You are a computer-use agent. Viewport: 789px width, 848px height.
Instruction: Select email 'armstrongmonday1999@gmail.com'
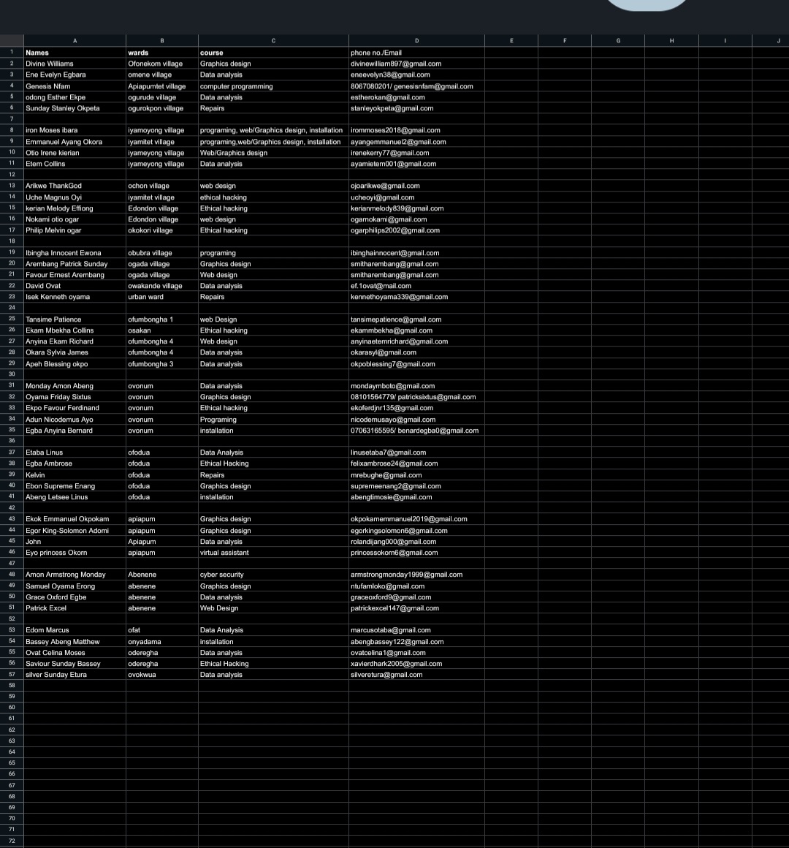pyautogui.click(x=416, y=575)
